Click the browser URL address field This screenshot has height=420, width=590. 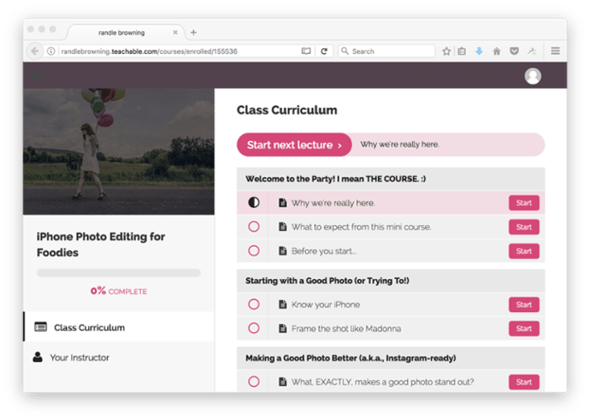tap(178, 51)
